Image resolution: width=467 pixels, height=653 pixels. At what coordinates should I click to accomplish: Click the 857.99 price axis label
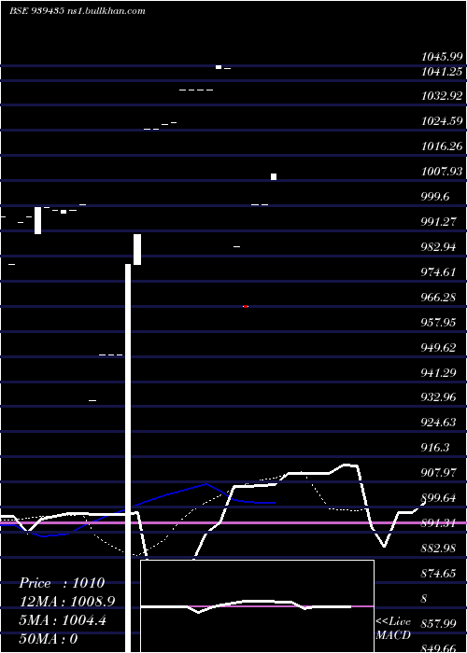[438, 624]
